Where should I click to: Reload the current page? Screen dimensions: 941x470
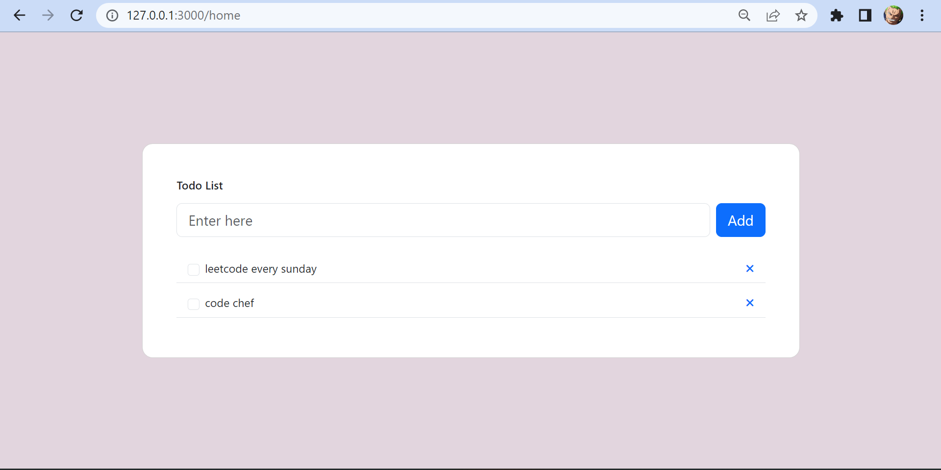point(77,15)
